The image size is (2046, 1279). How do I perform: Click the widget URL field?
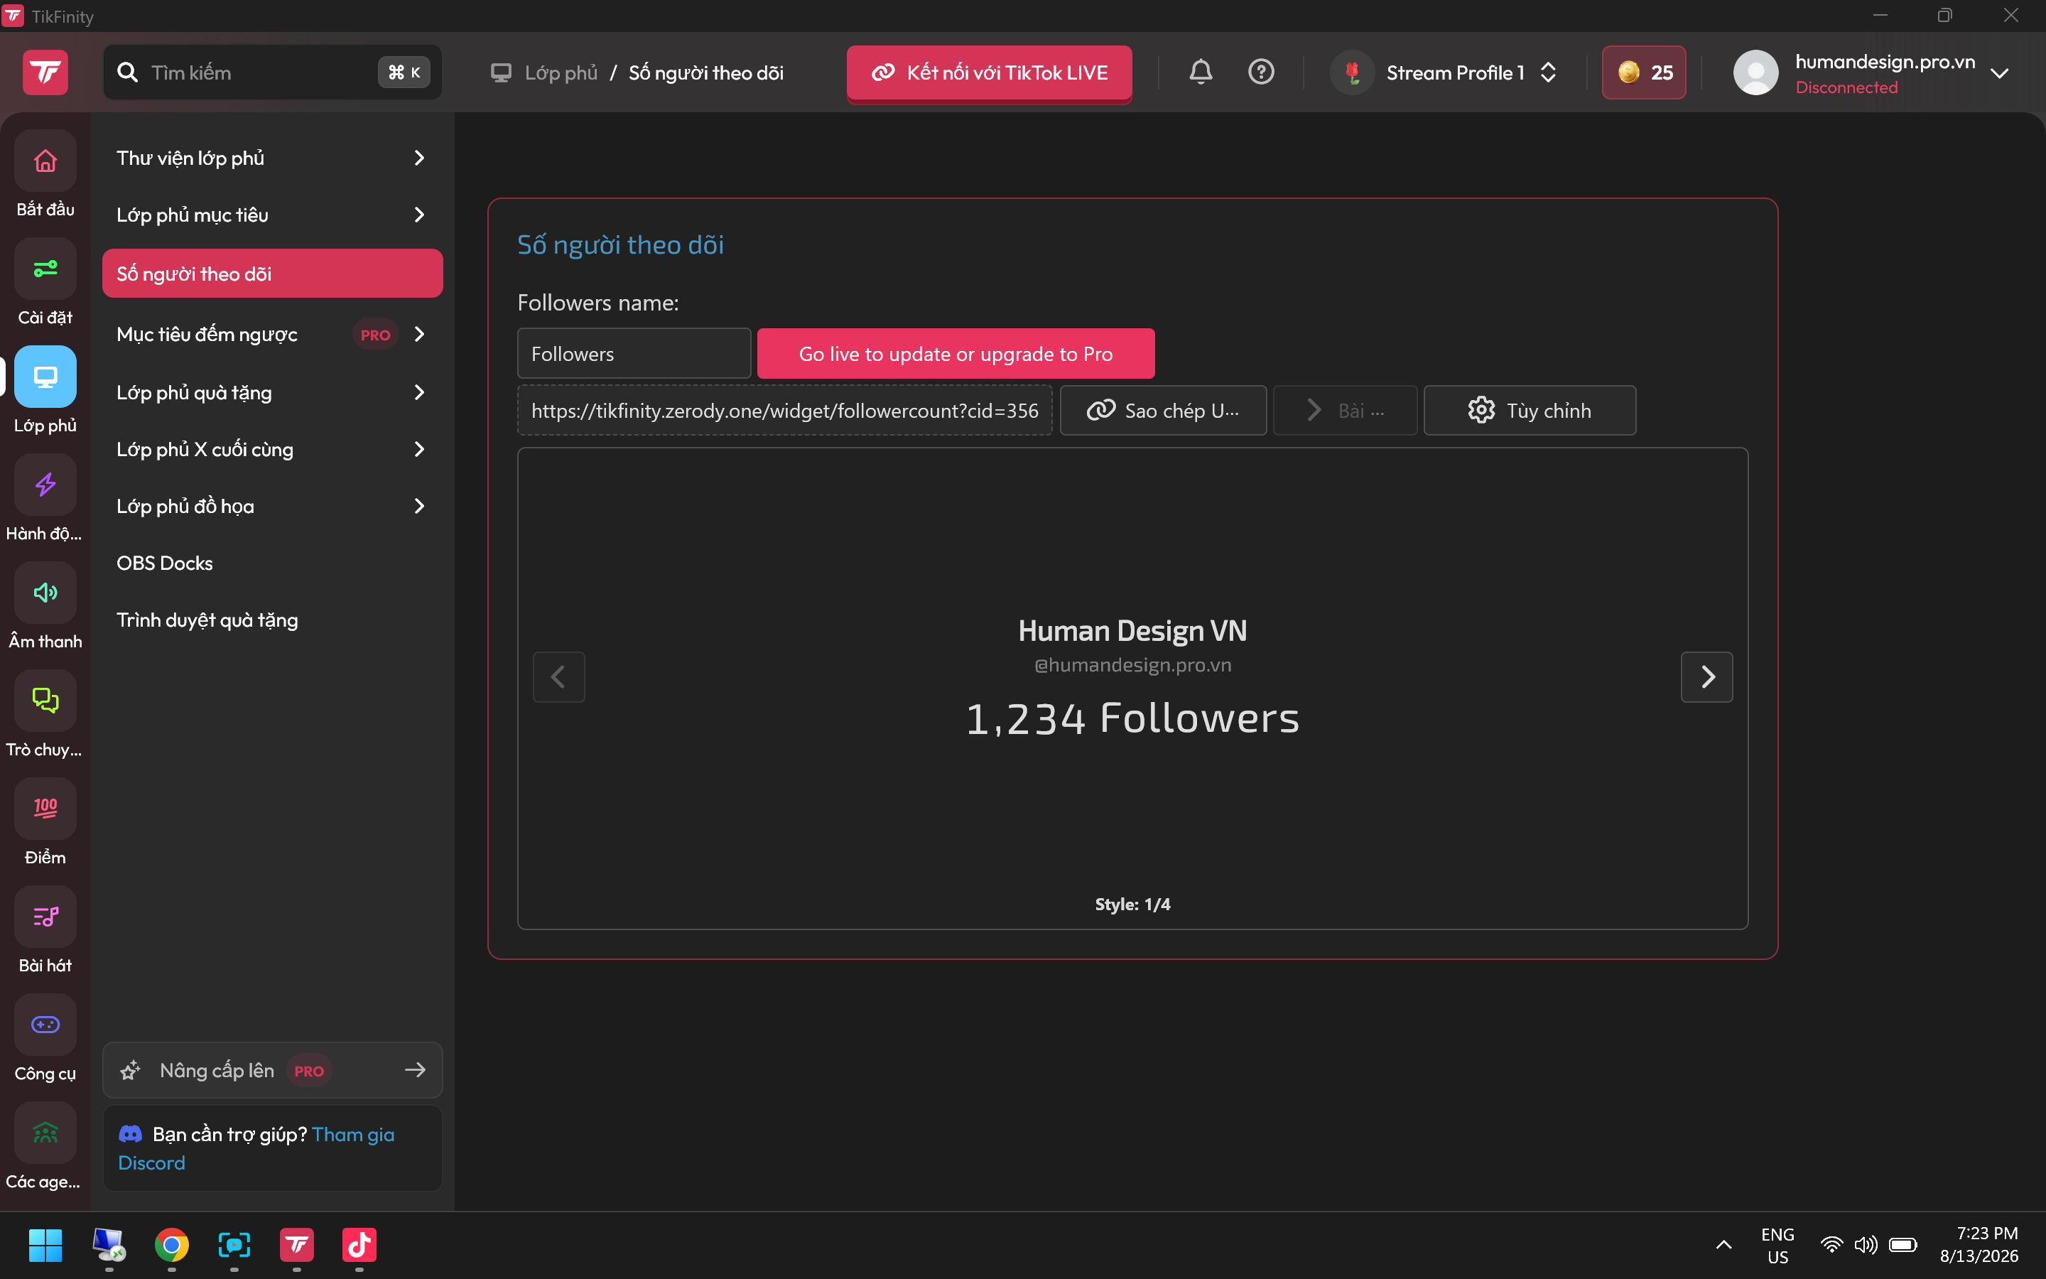[784, 410]
